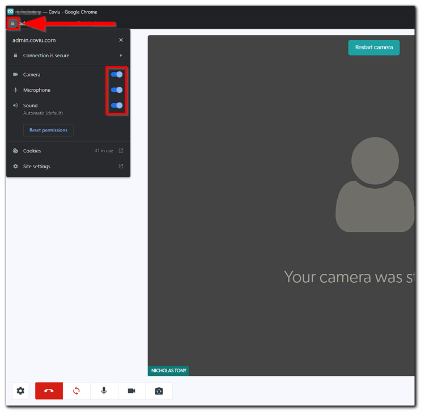This screenshot has width=425, height=416.
Task: Click the cookie icon beside Cookies
Action: (x=15, y=151)
